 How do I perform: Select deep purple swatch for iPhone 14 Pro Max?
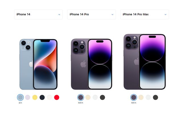pos(134,97)
